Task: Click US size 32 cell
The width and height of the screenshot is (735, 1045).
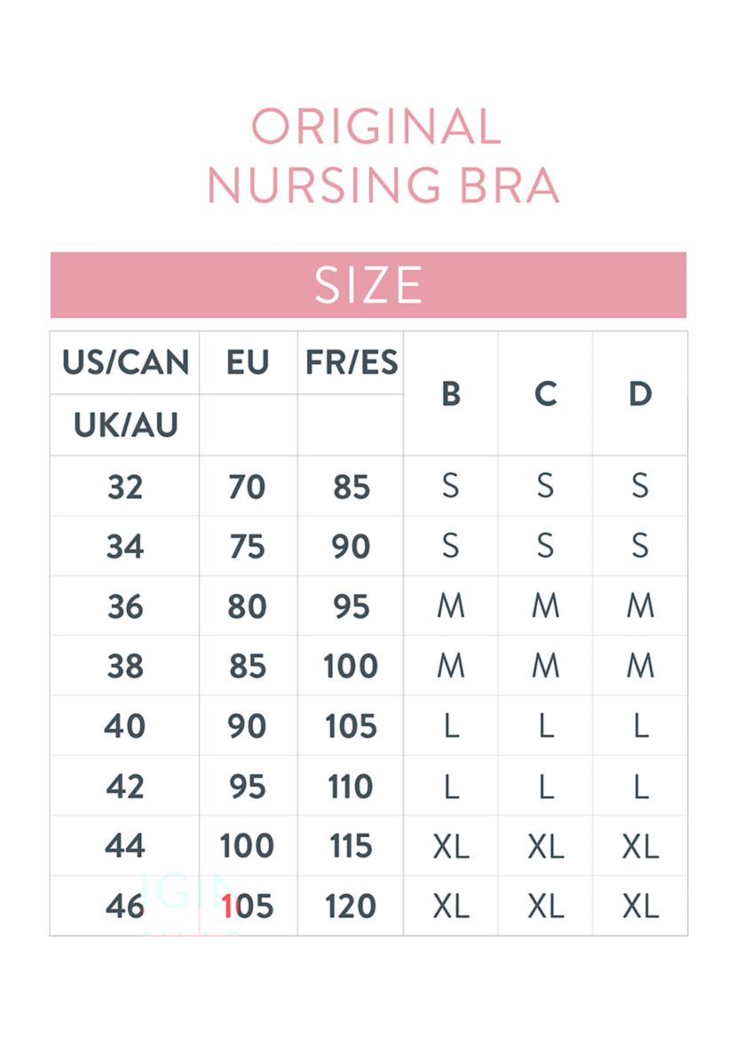Action: (124, 487)
